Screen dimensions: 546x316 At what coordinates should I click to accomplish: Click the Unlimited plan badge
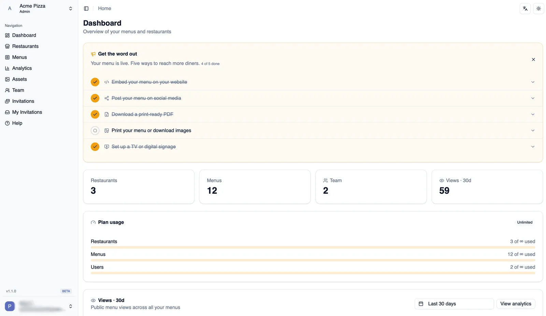(525, 222)
